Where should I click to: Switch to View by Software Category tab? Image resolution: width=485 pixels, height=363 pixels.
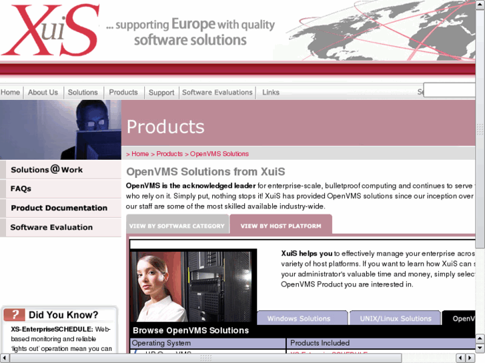(177, 224)
